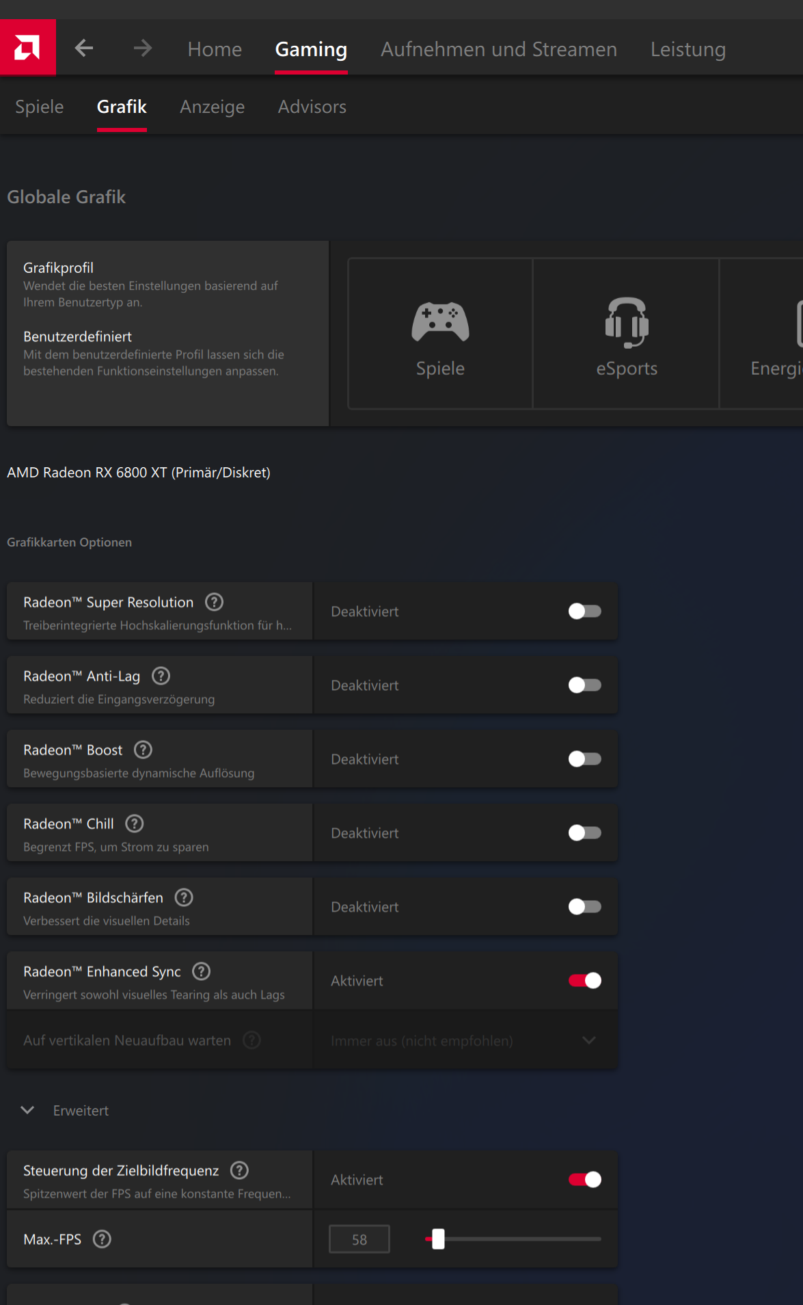Open help icon for Radeon Anti-Lag
Viewport: 803px width, 1305px height.
161,676
